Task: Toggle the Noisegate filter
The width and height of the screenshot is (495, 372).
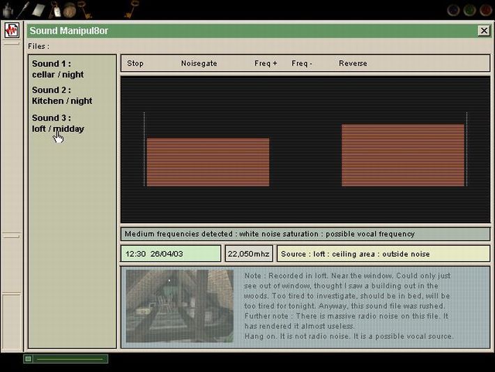Action: click(199, 64)
